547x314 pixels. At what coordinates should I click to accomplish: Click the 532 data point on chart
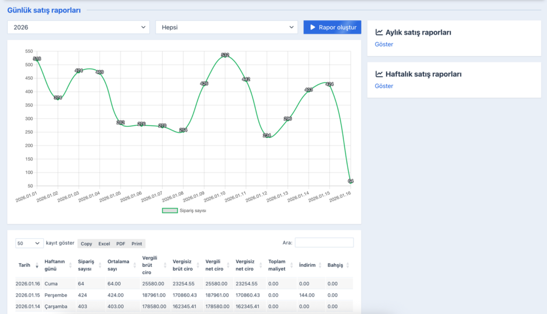(x=225, y=55)
